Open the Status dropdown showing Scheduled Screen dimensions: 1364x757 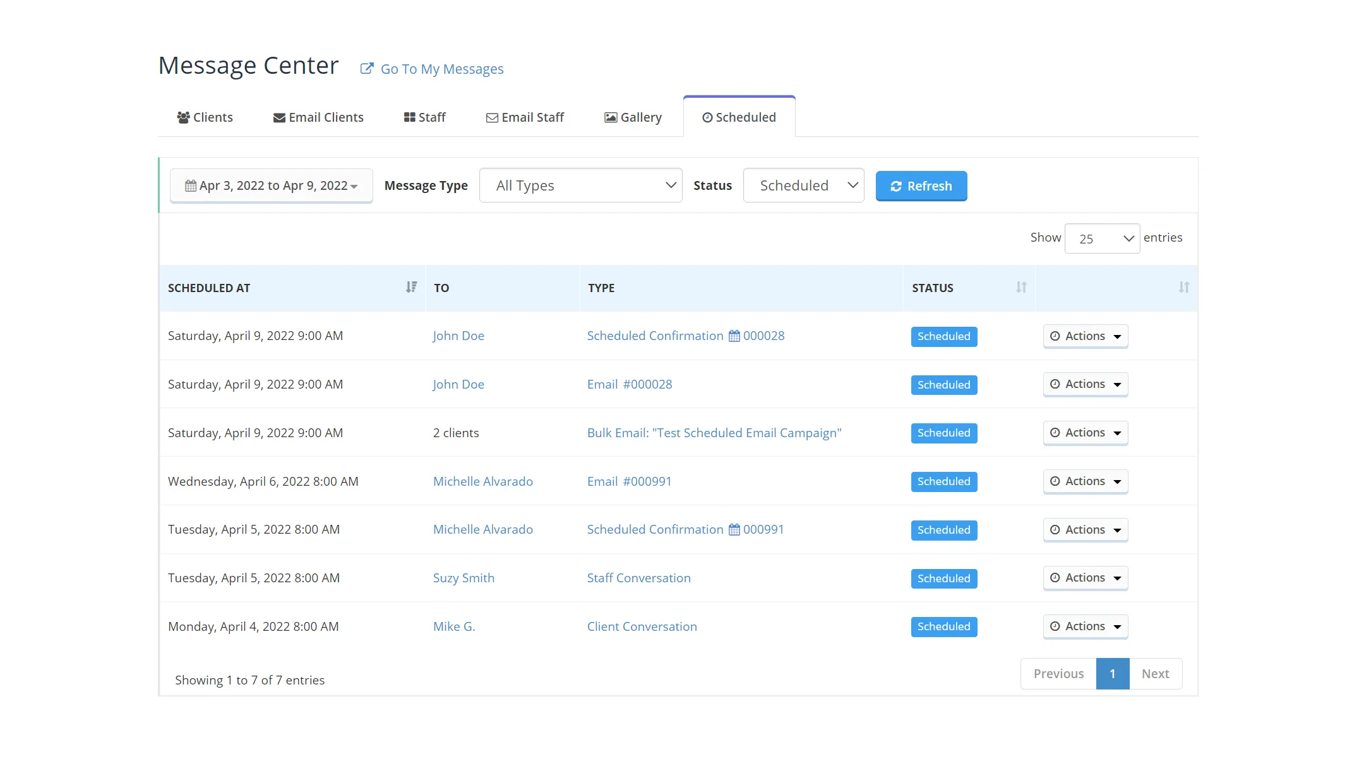pyautogui.click(x=804, y=185)
